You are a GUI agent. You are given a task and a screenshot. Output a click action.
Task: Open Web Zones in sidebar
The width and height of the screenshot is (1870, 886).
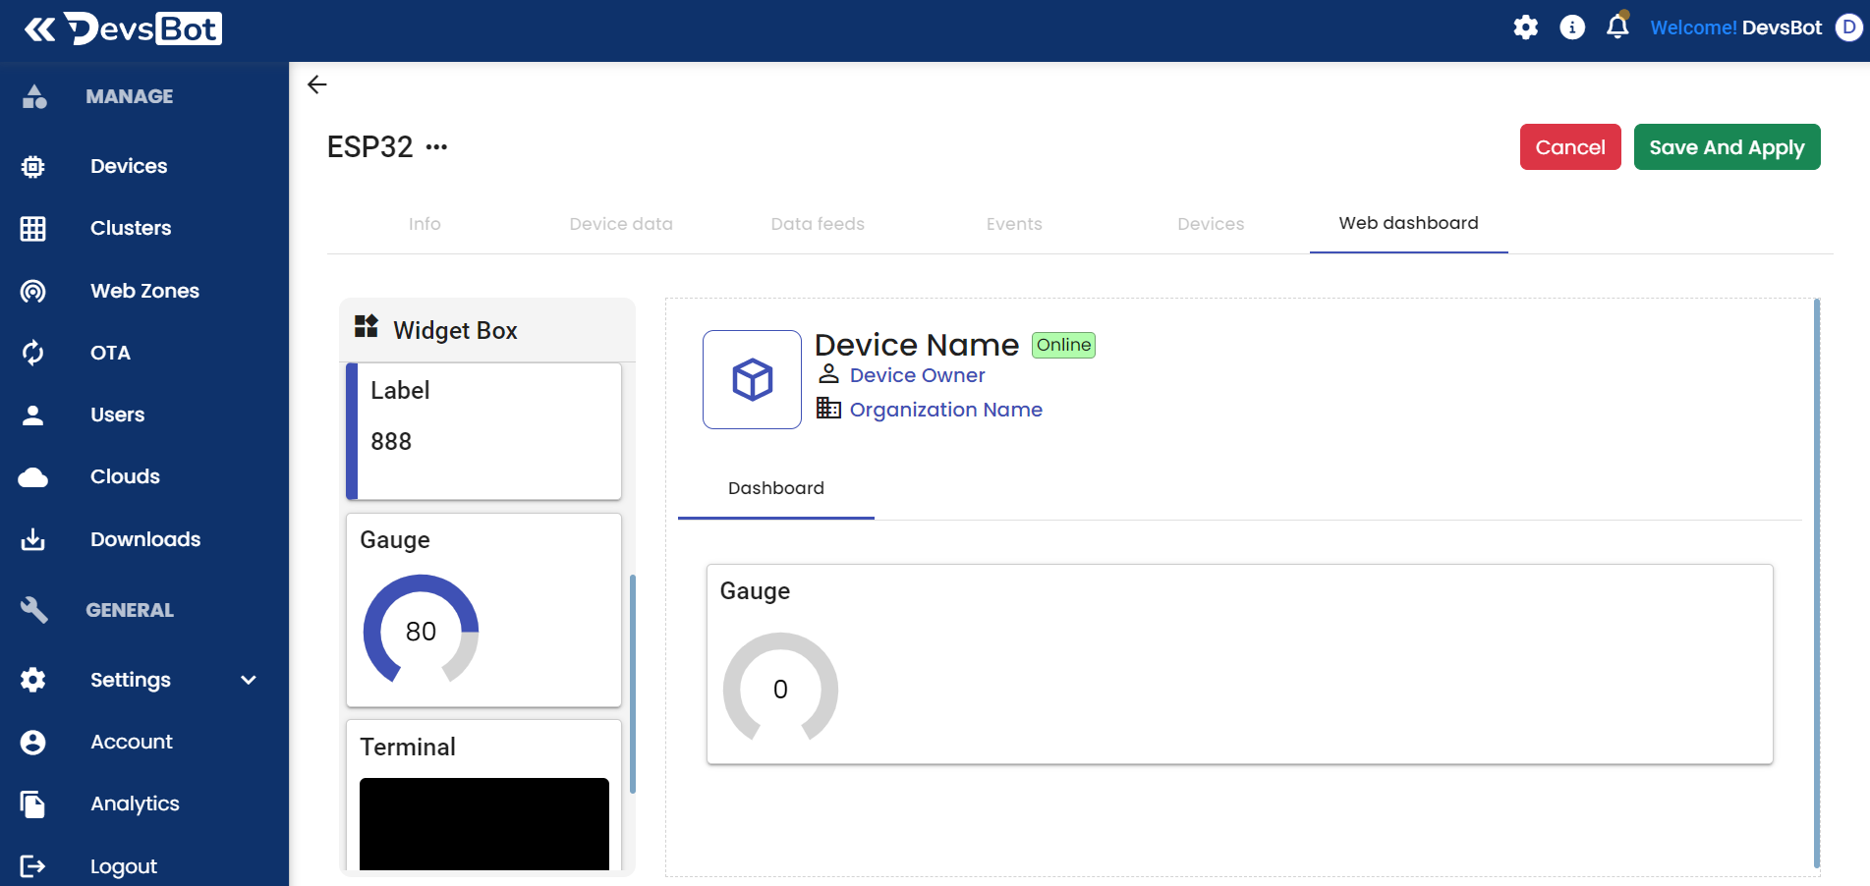[x=144, y=291]
